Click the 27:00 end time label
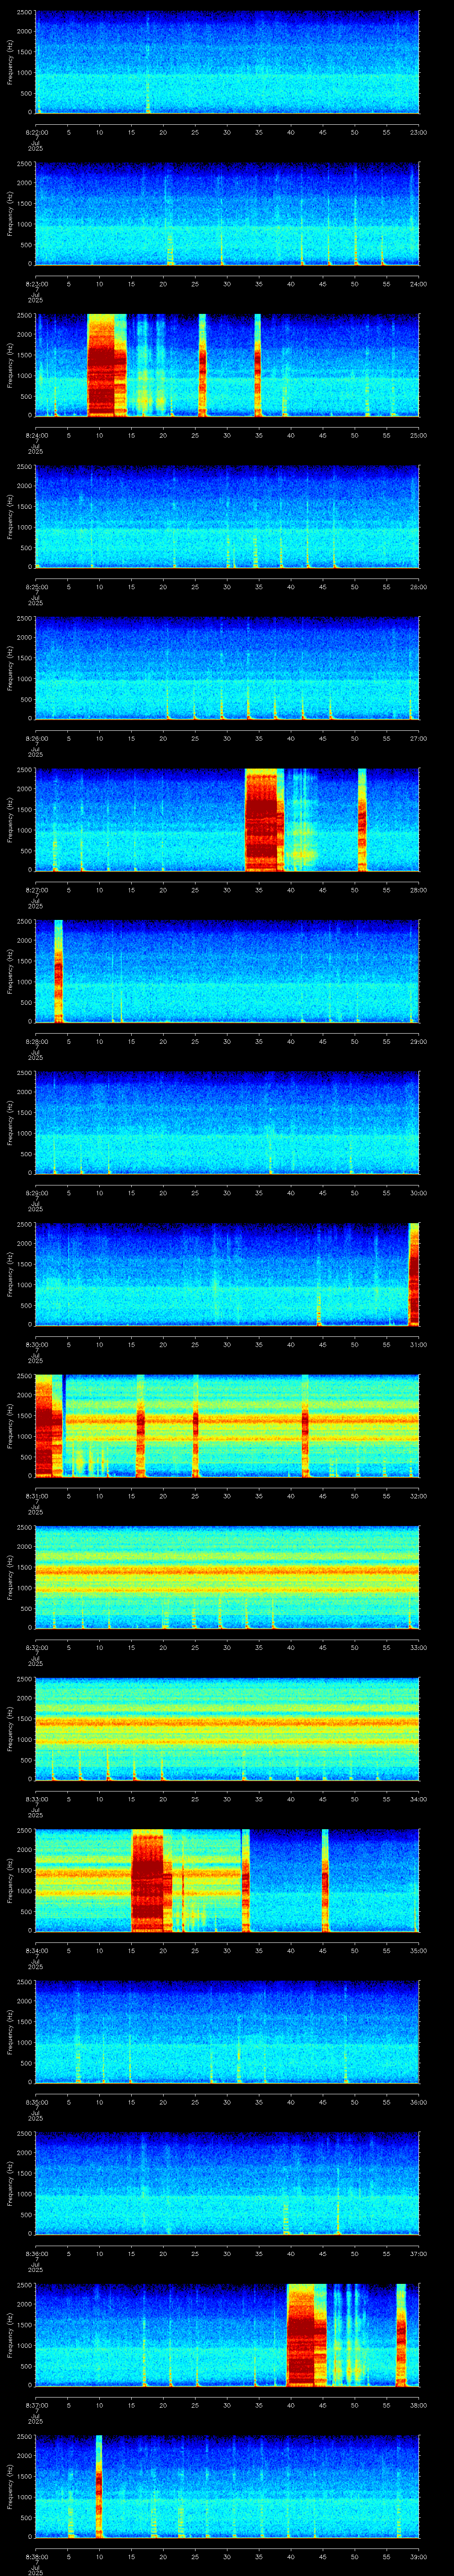 coord(418,738)
